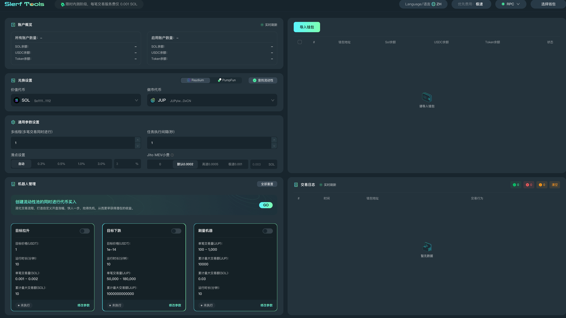Viewport: 566px width, 318px height.
Task: Click the red failed count badge
Action: point(529,185)
